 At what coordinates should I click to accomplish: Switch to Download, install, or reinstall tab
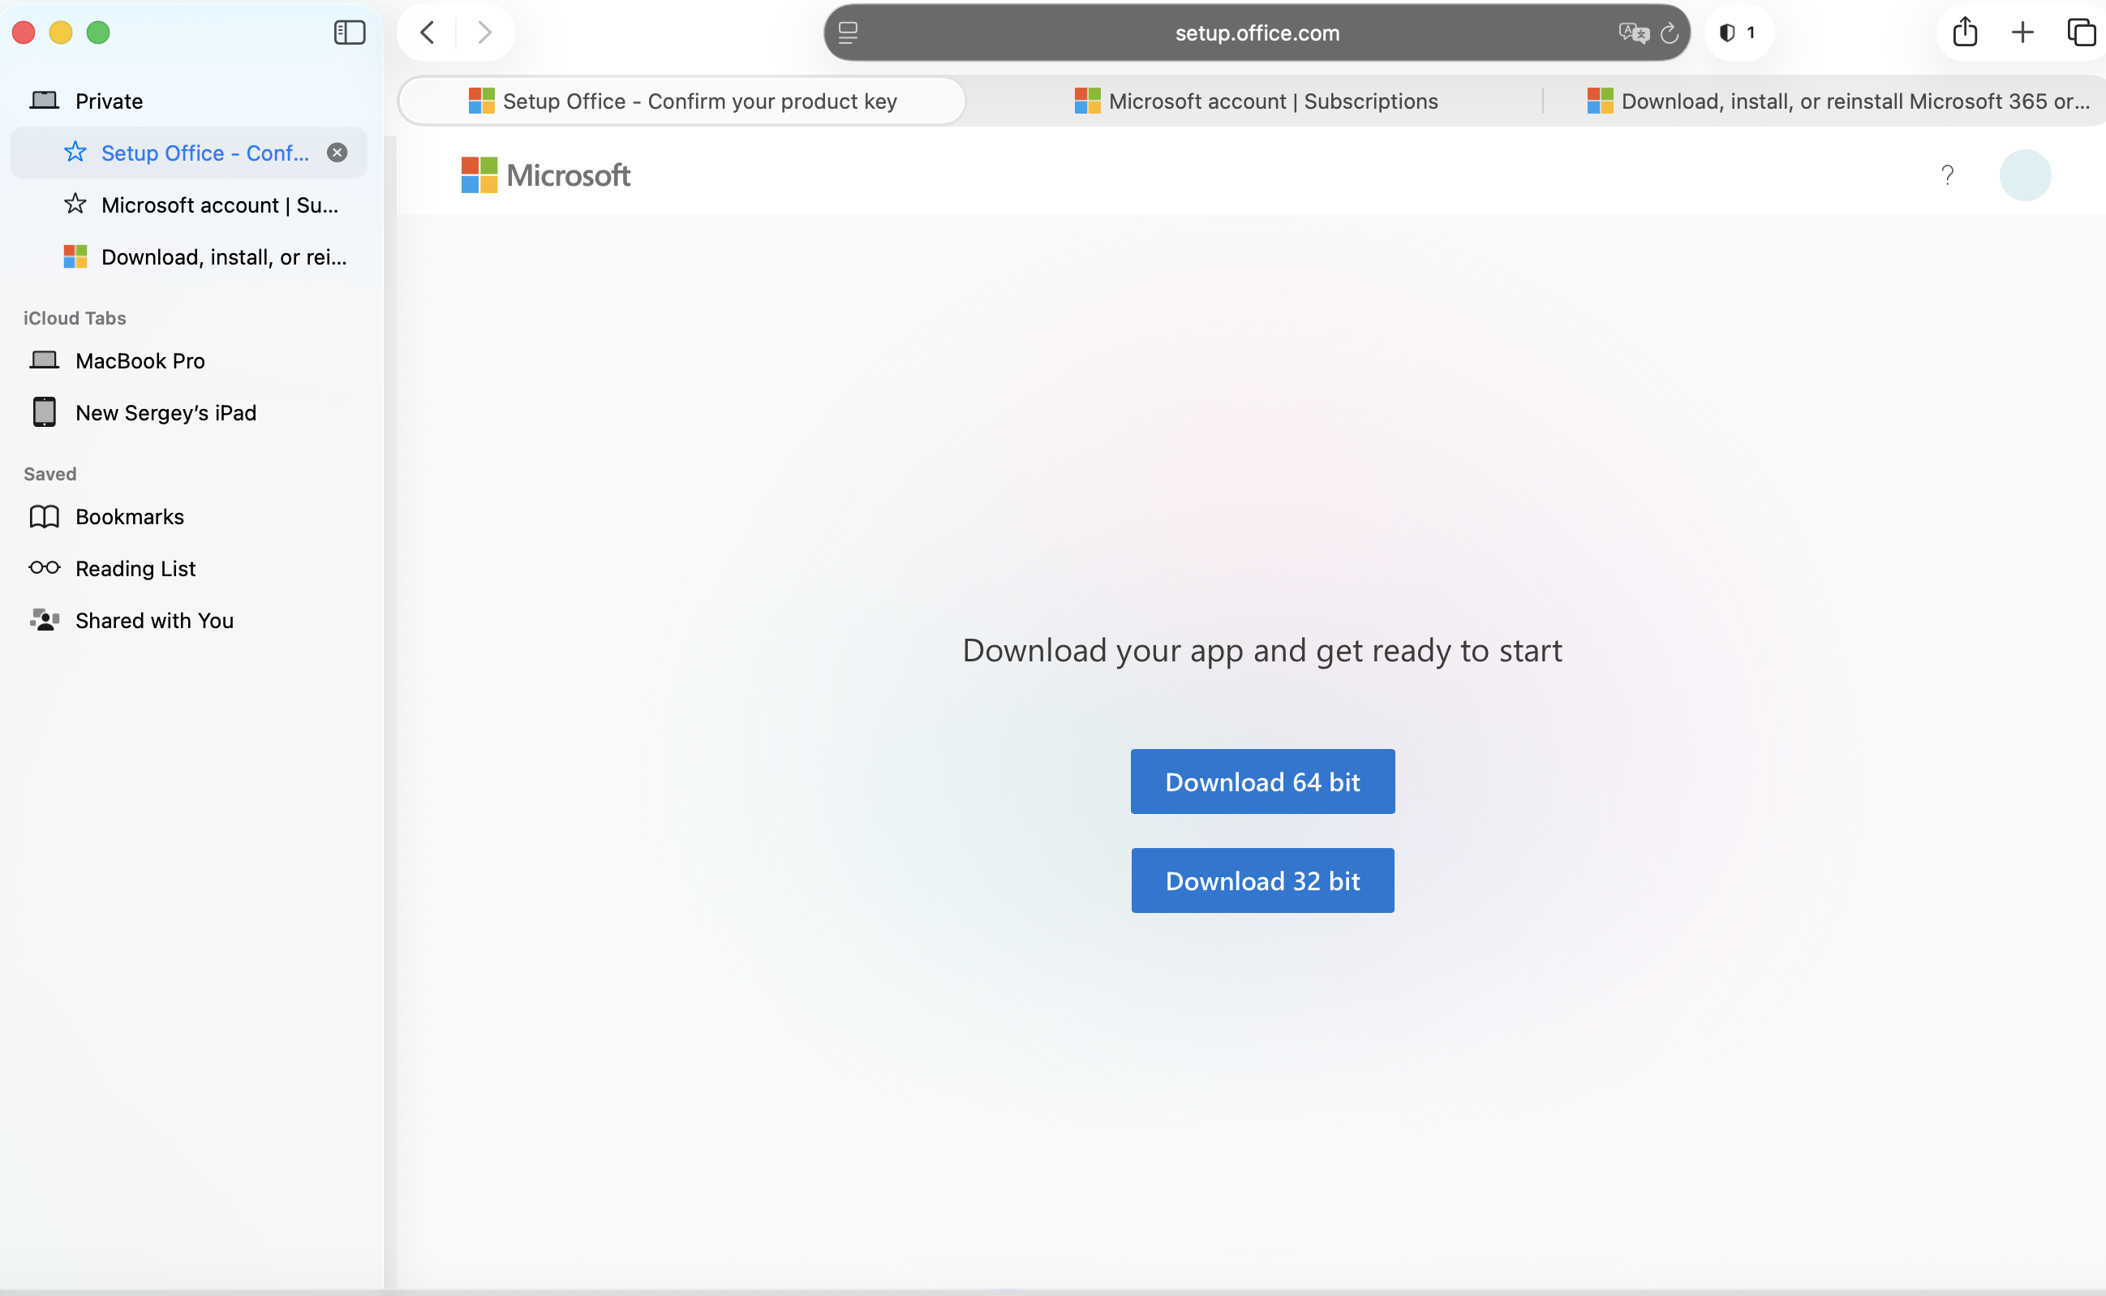(x=1837, y=101)
